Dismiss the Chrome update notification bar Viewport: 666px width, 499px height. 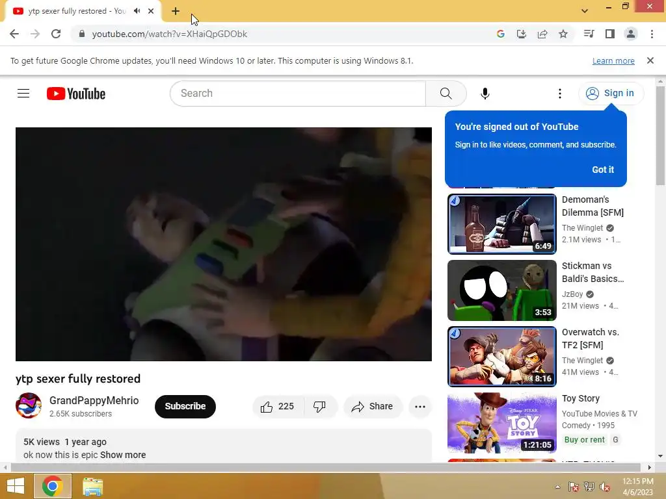click(x=650, y=60)
